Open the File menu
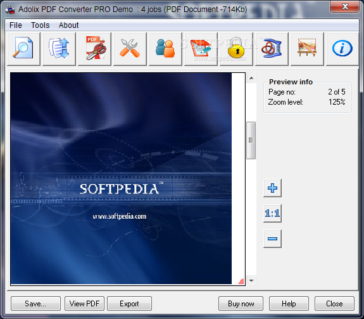Image resolution: width=364 pixels, height=319 pixels. (x=16, y=25)
